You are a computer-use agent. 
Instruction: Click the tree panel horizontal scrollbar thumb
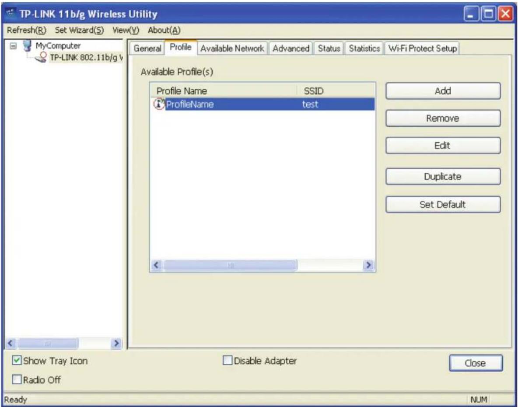[48, 343]
